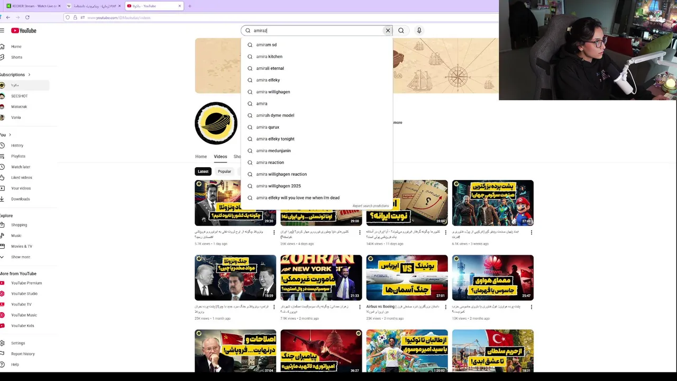677x381 pixels.
Task: Select the 'amira kitchen' suggestion
Action: click(317, 57)
